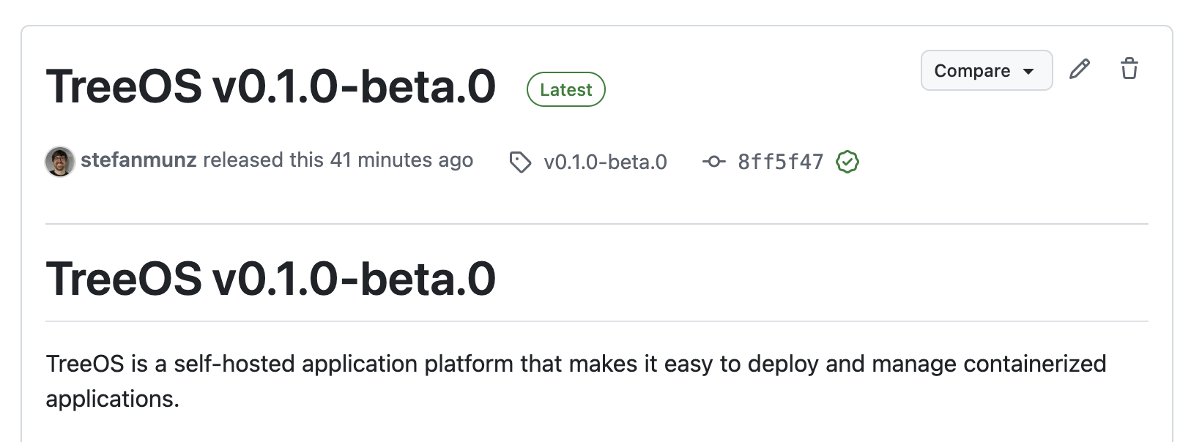
Task: Click the green verified checkmark badge
Action: click(x=847, y=162)
